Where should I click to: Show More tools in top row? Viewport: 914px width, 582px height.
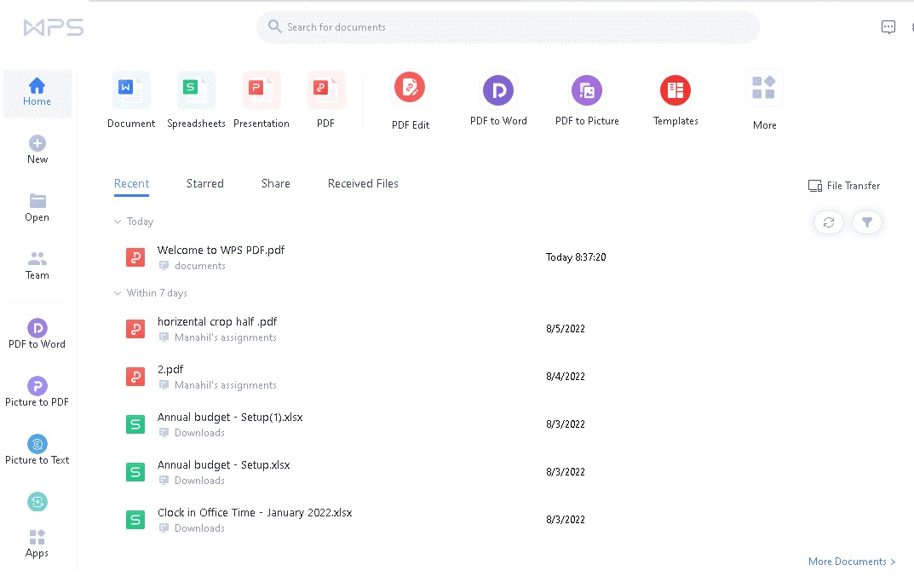click(x=764, y=101)
